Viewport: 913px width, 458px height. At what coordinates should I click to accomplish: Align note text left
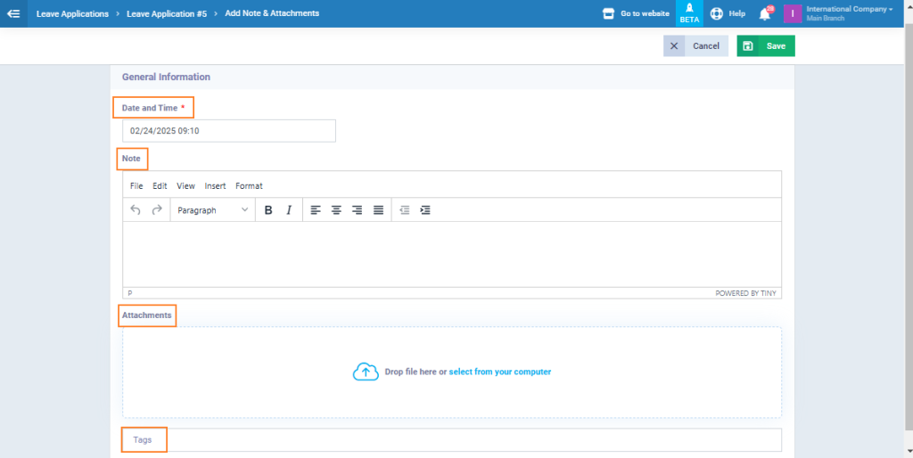click(316, 210)
